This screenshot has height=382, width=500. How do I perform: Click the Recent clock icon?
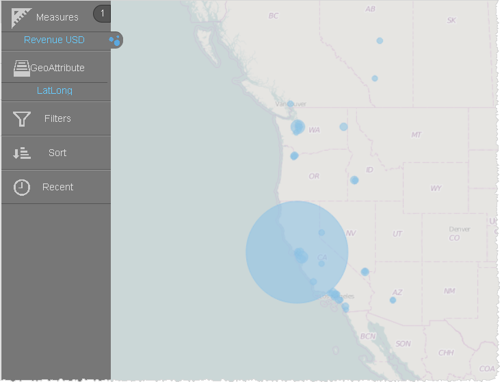tap(22, 187)
